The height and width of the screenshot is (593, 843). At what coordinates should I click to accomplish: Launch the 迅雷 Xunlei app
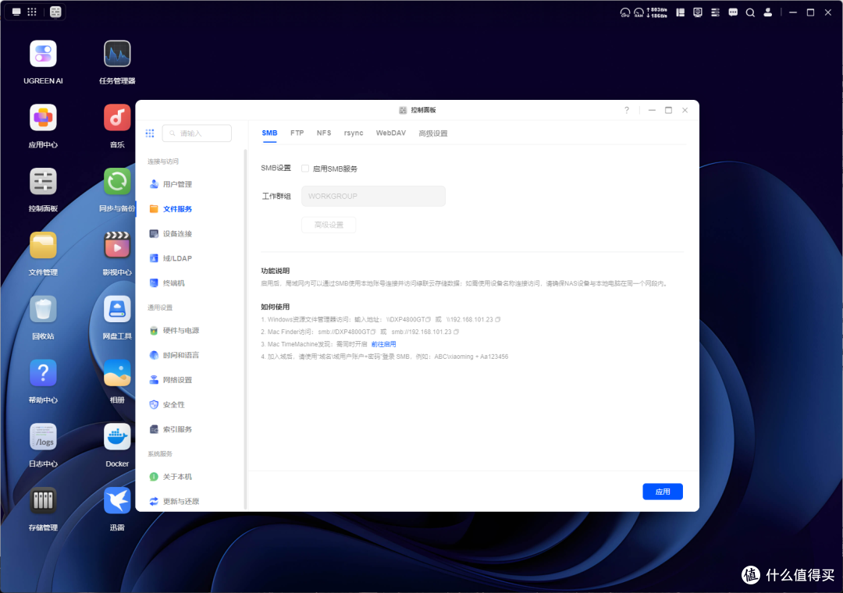pyautogui.click(x=117, y=501)
